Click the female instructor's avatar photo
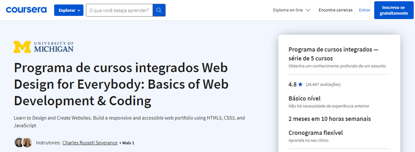The width and height of the screenshot is (415, 152). click(27, 142)
